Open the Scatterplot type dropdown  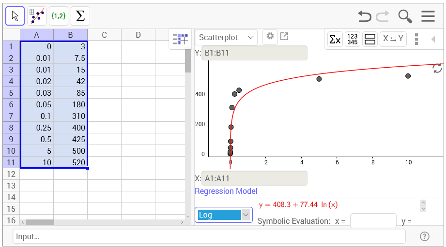click(226, 38)
